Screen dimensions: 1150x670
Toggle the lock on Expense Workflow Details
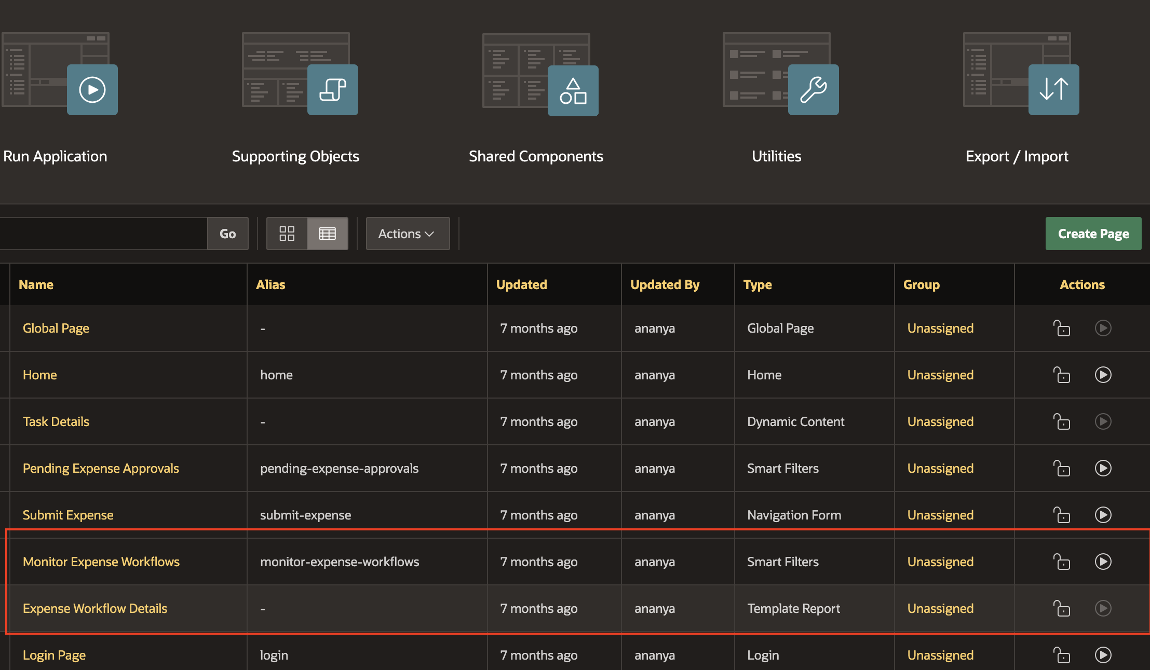[1062, 608]
